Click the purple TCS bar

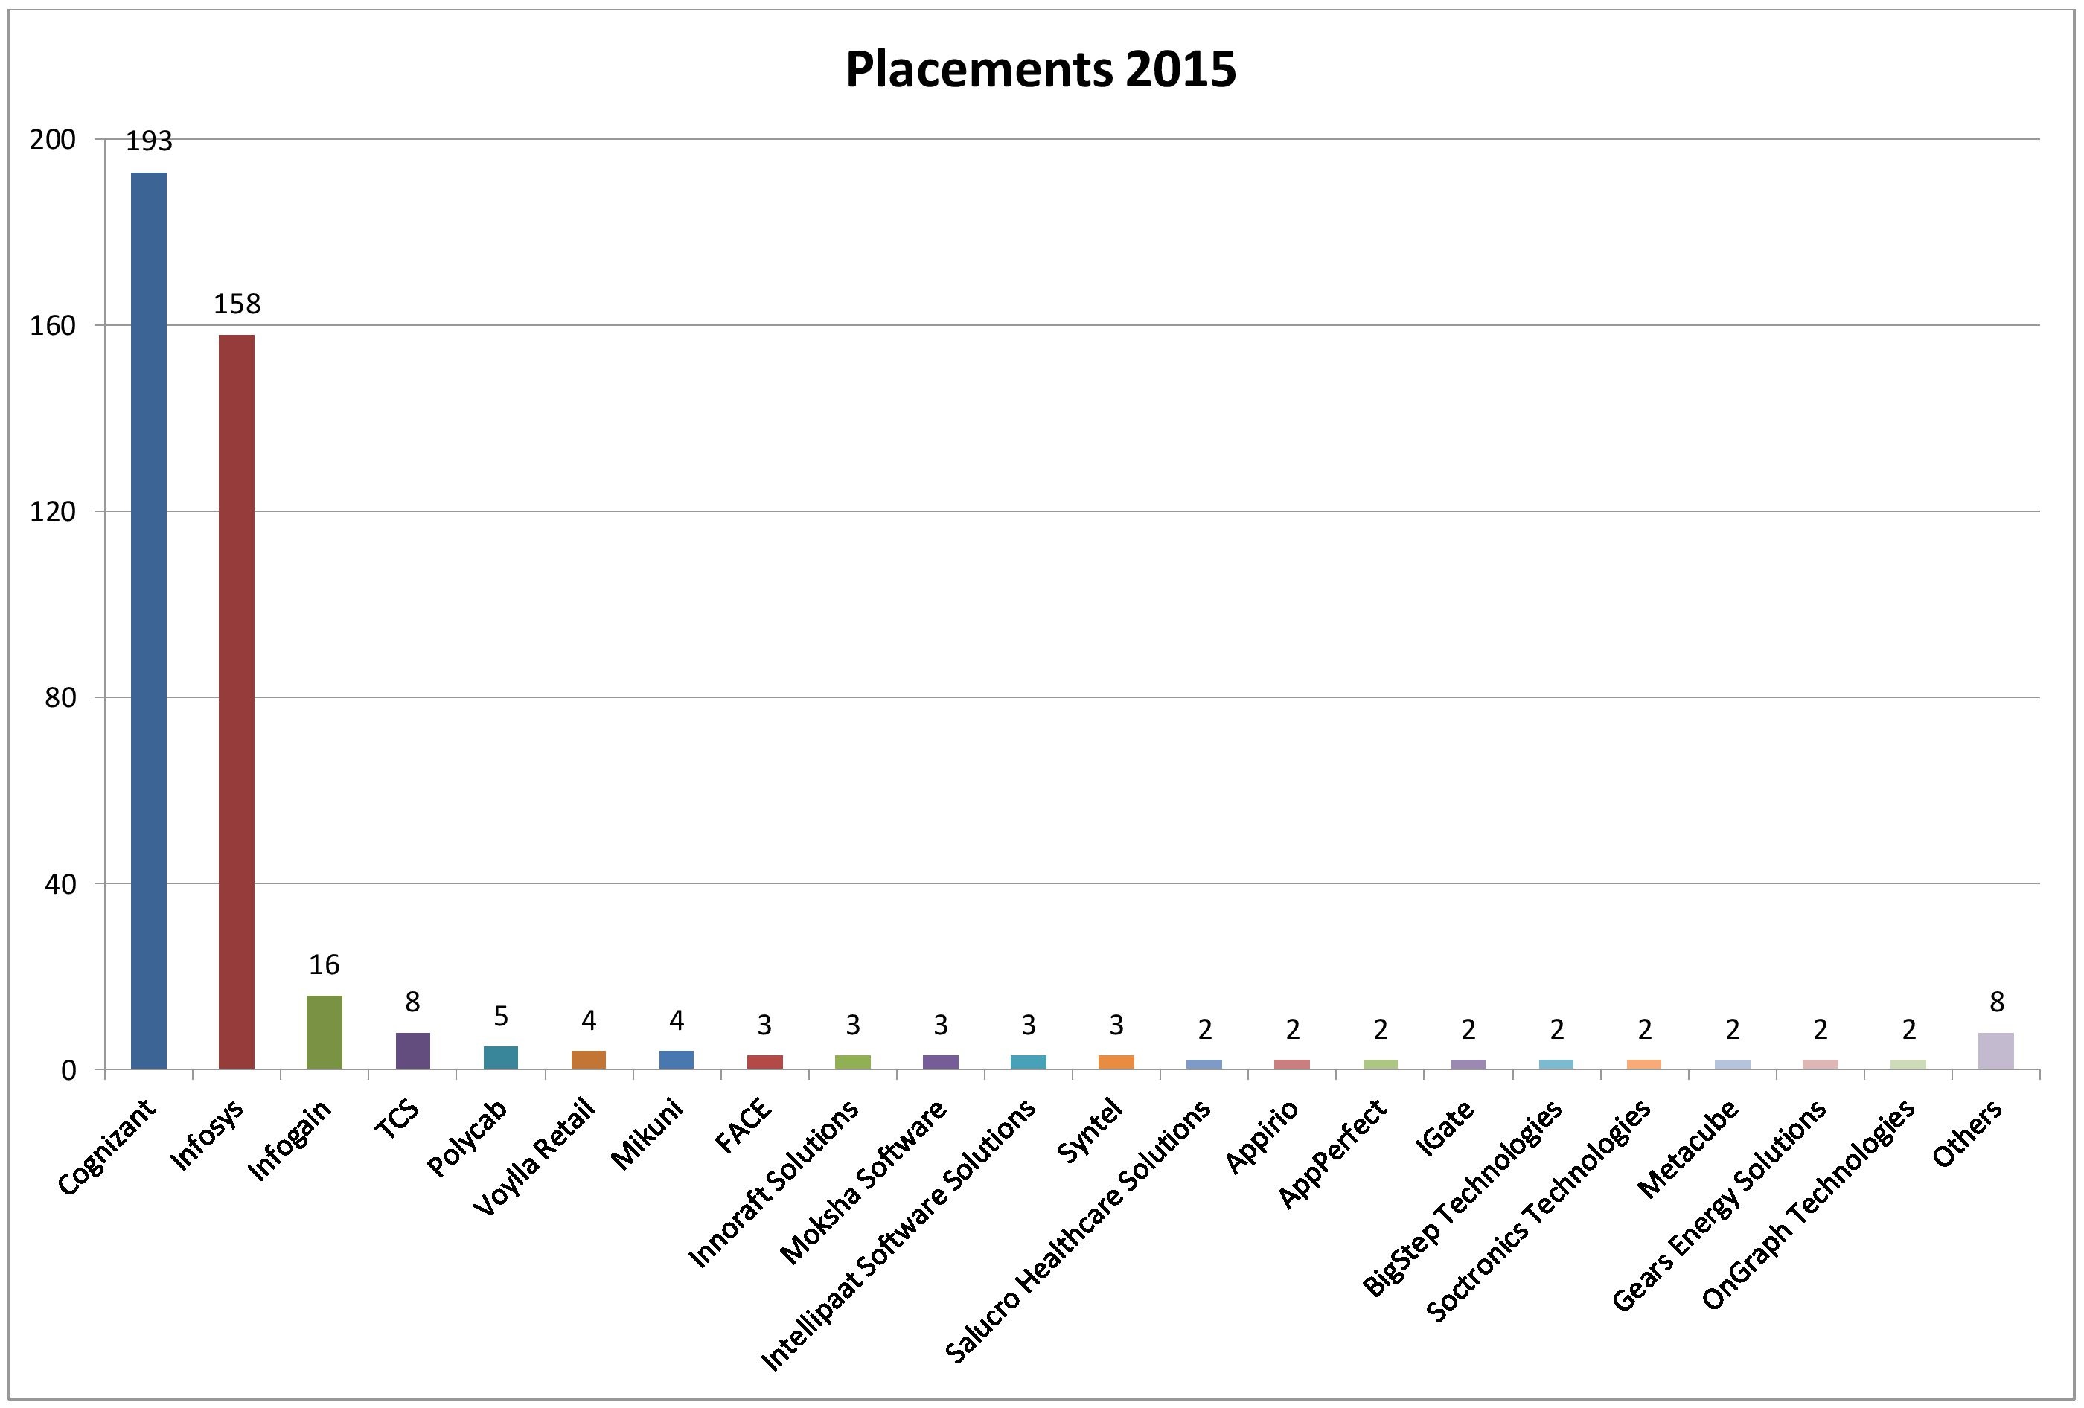pos(412,1051)
